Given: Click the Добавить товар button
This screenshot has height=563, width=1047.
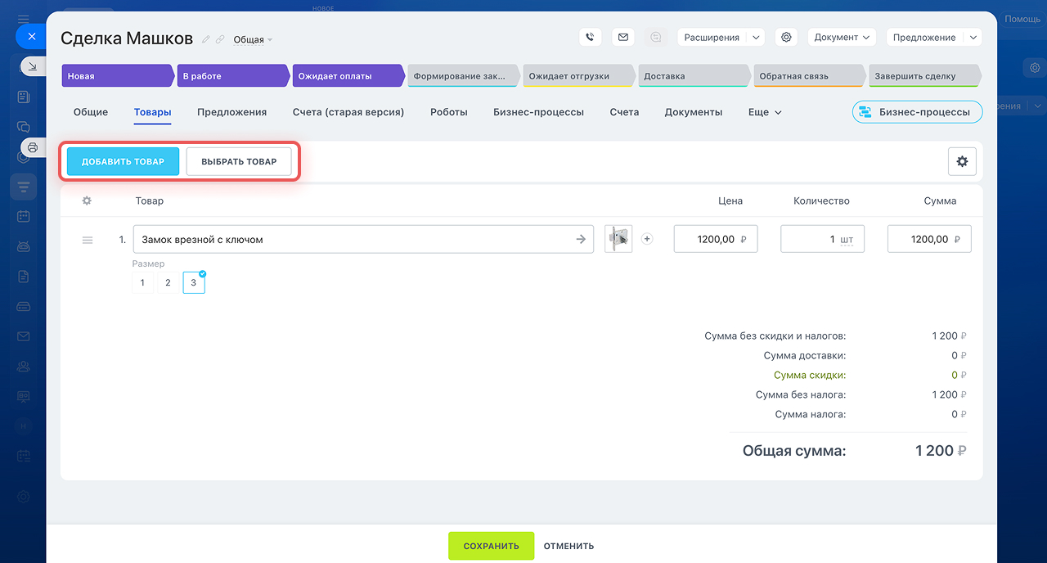Looking at the screenshot, I should coord(123,162).
